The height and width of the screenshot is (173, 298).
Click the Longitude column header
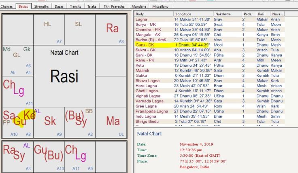pos(193,14)
